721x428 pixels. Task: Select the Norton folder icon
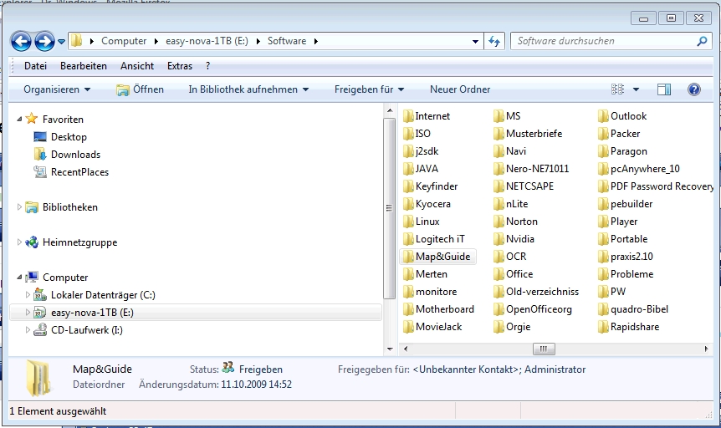[x=499, y=222]
